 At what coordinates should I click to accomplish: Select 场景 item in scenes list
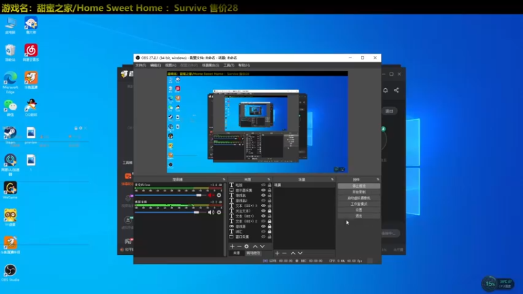click(x=304, y=185)
